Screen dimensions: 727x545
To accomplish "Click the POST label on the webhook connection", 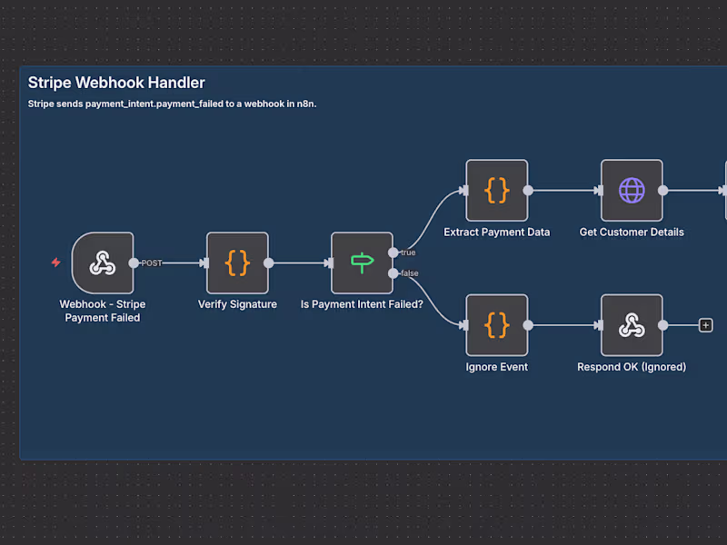I will (x=151, y=263).
